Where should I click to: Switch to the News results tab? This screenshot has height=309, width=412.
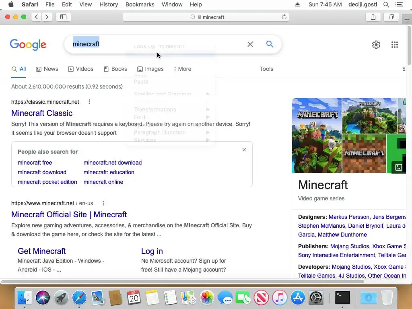click(x=47, y=69)
